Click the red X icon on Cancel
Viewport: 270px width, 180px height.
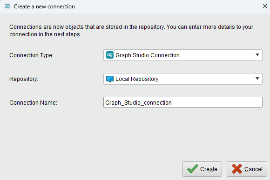point(237,169)
